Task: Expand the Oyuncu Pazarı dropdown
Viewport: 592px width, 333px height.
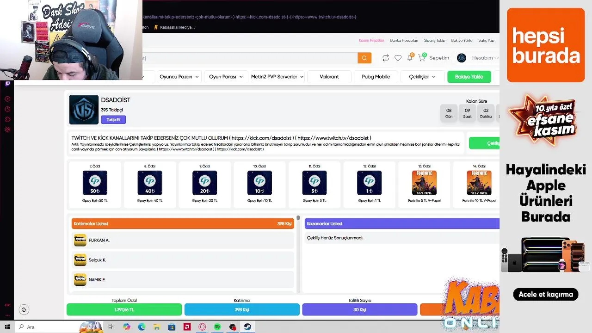Action: (179, 77)
